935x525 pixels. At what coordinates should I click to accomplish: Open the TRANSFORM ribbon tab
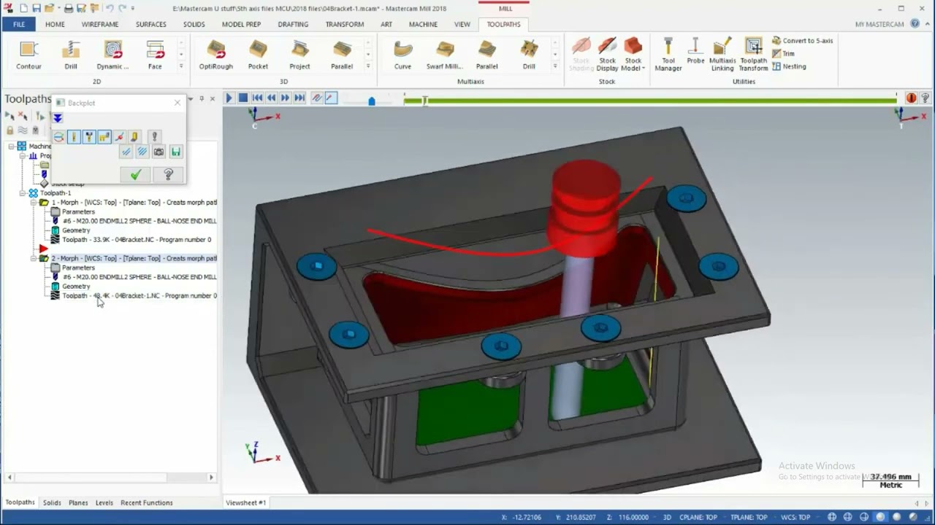pos(345,24)
